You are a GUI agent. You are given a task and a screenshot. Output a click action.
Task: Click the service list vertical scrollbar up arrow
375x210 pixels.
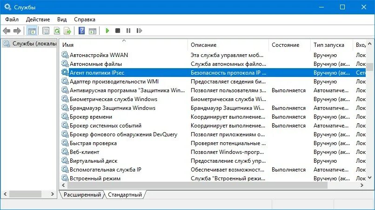pos(370,44)
